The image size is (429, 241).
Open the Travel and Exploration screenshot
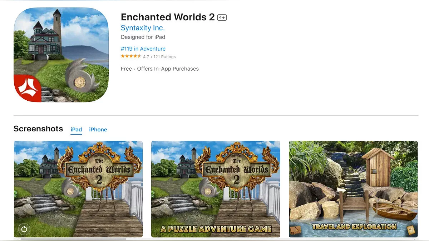coord(353,189)
